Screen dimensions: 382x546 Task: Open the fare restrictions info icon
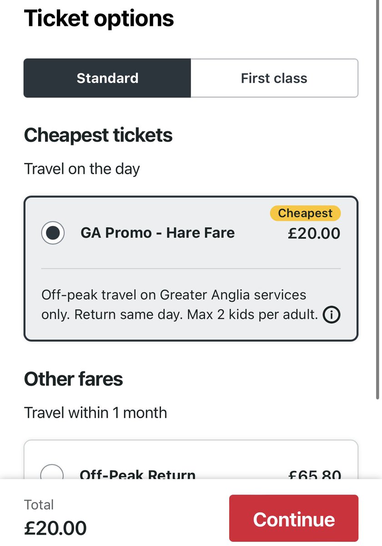[x=332, y=315]
